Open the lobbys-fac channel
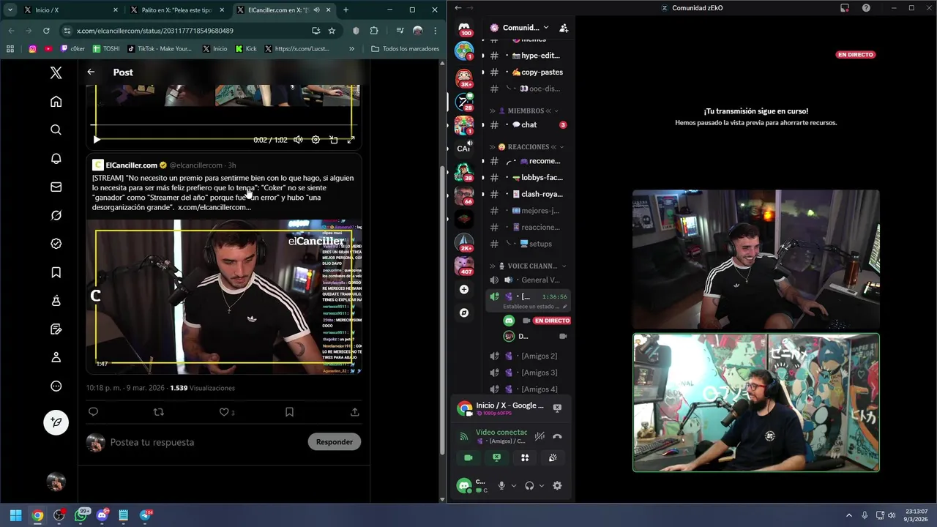937x527 pixels. coord(528,178)
